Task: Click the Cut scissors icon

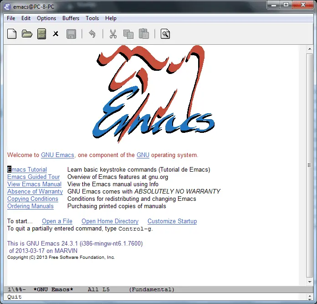Action: (x=113, y=34)
